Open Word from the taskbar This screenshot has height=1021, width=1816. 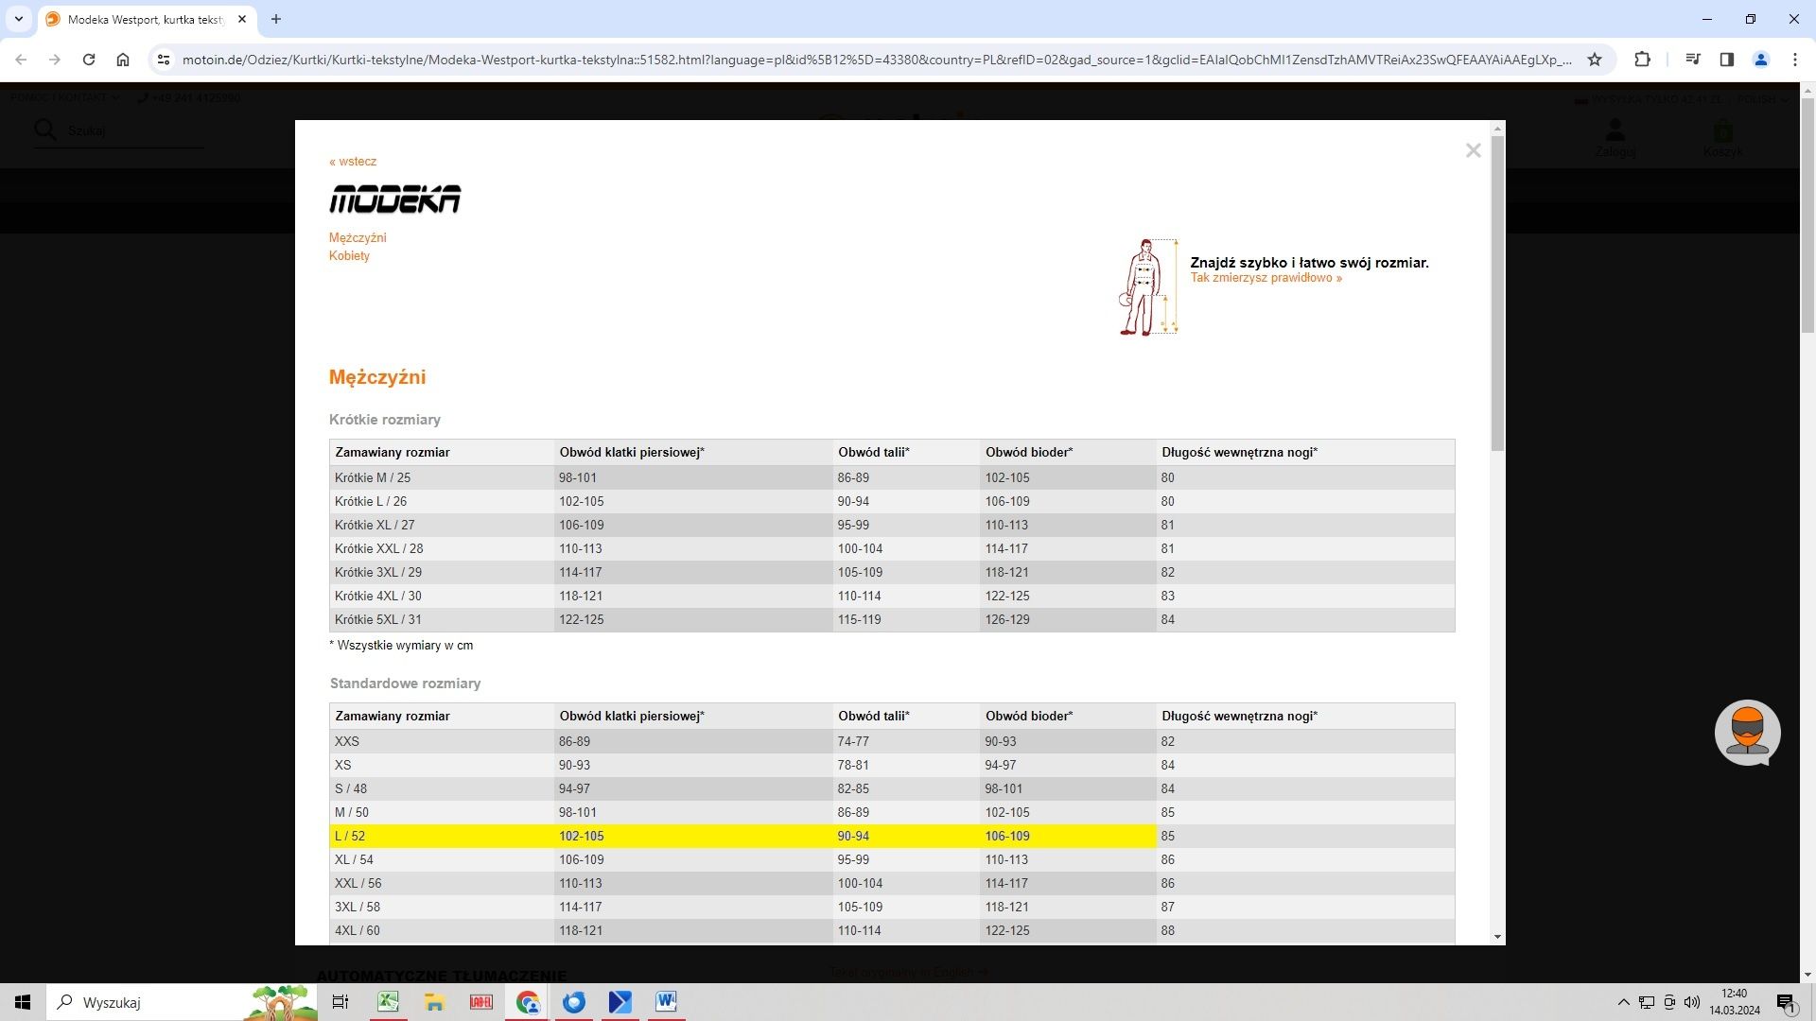pyautogui.click(x=666, y=1002)
